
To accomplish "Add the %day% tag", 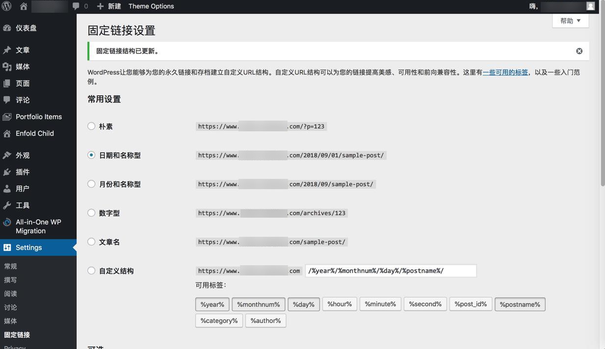I will pyautogui.click(x=304, y=304).
